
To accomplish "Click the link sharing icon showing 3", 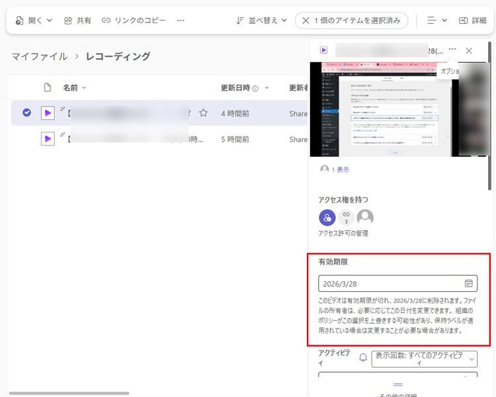I will 346,218.
